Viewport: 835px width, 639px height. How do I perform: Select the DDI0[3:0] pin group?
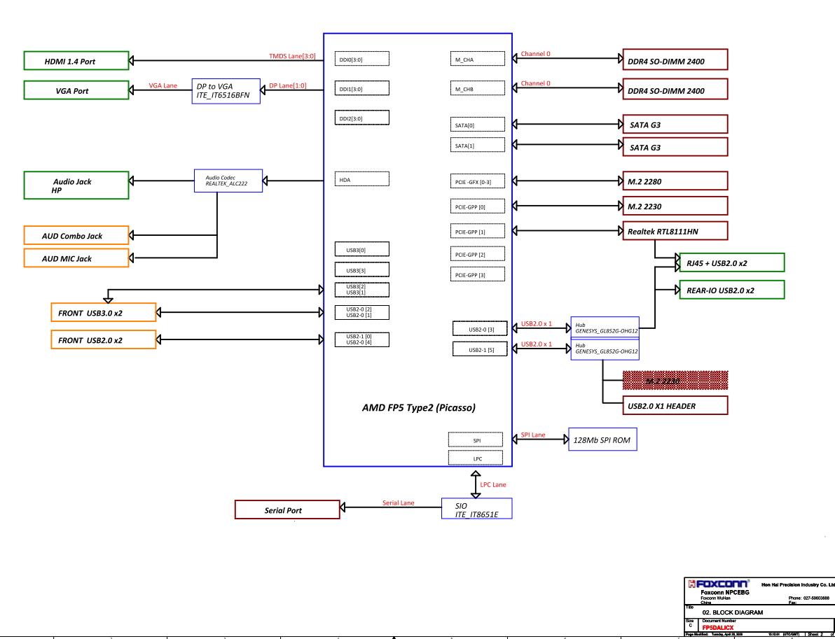coord(362,59)
